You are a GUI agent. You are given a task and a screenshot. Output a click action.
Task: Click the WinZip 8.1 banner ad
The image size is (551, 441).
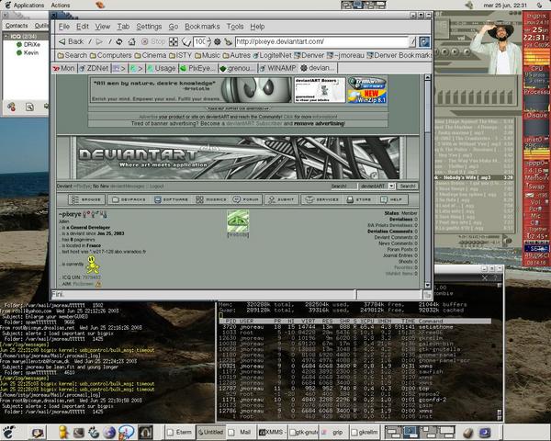coord(366,96)
